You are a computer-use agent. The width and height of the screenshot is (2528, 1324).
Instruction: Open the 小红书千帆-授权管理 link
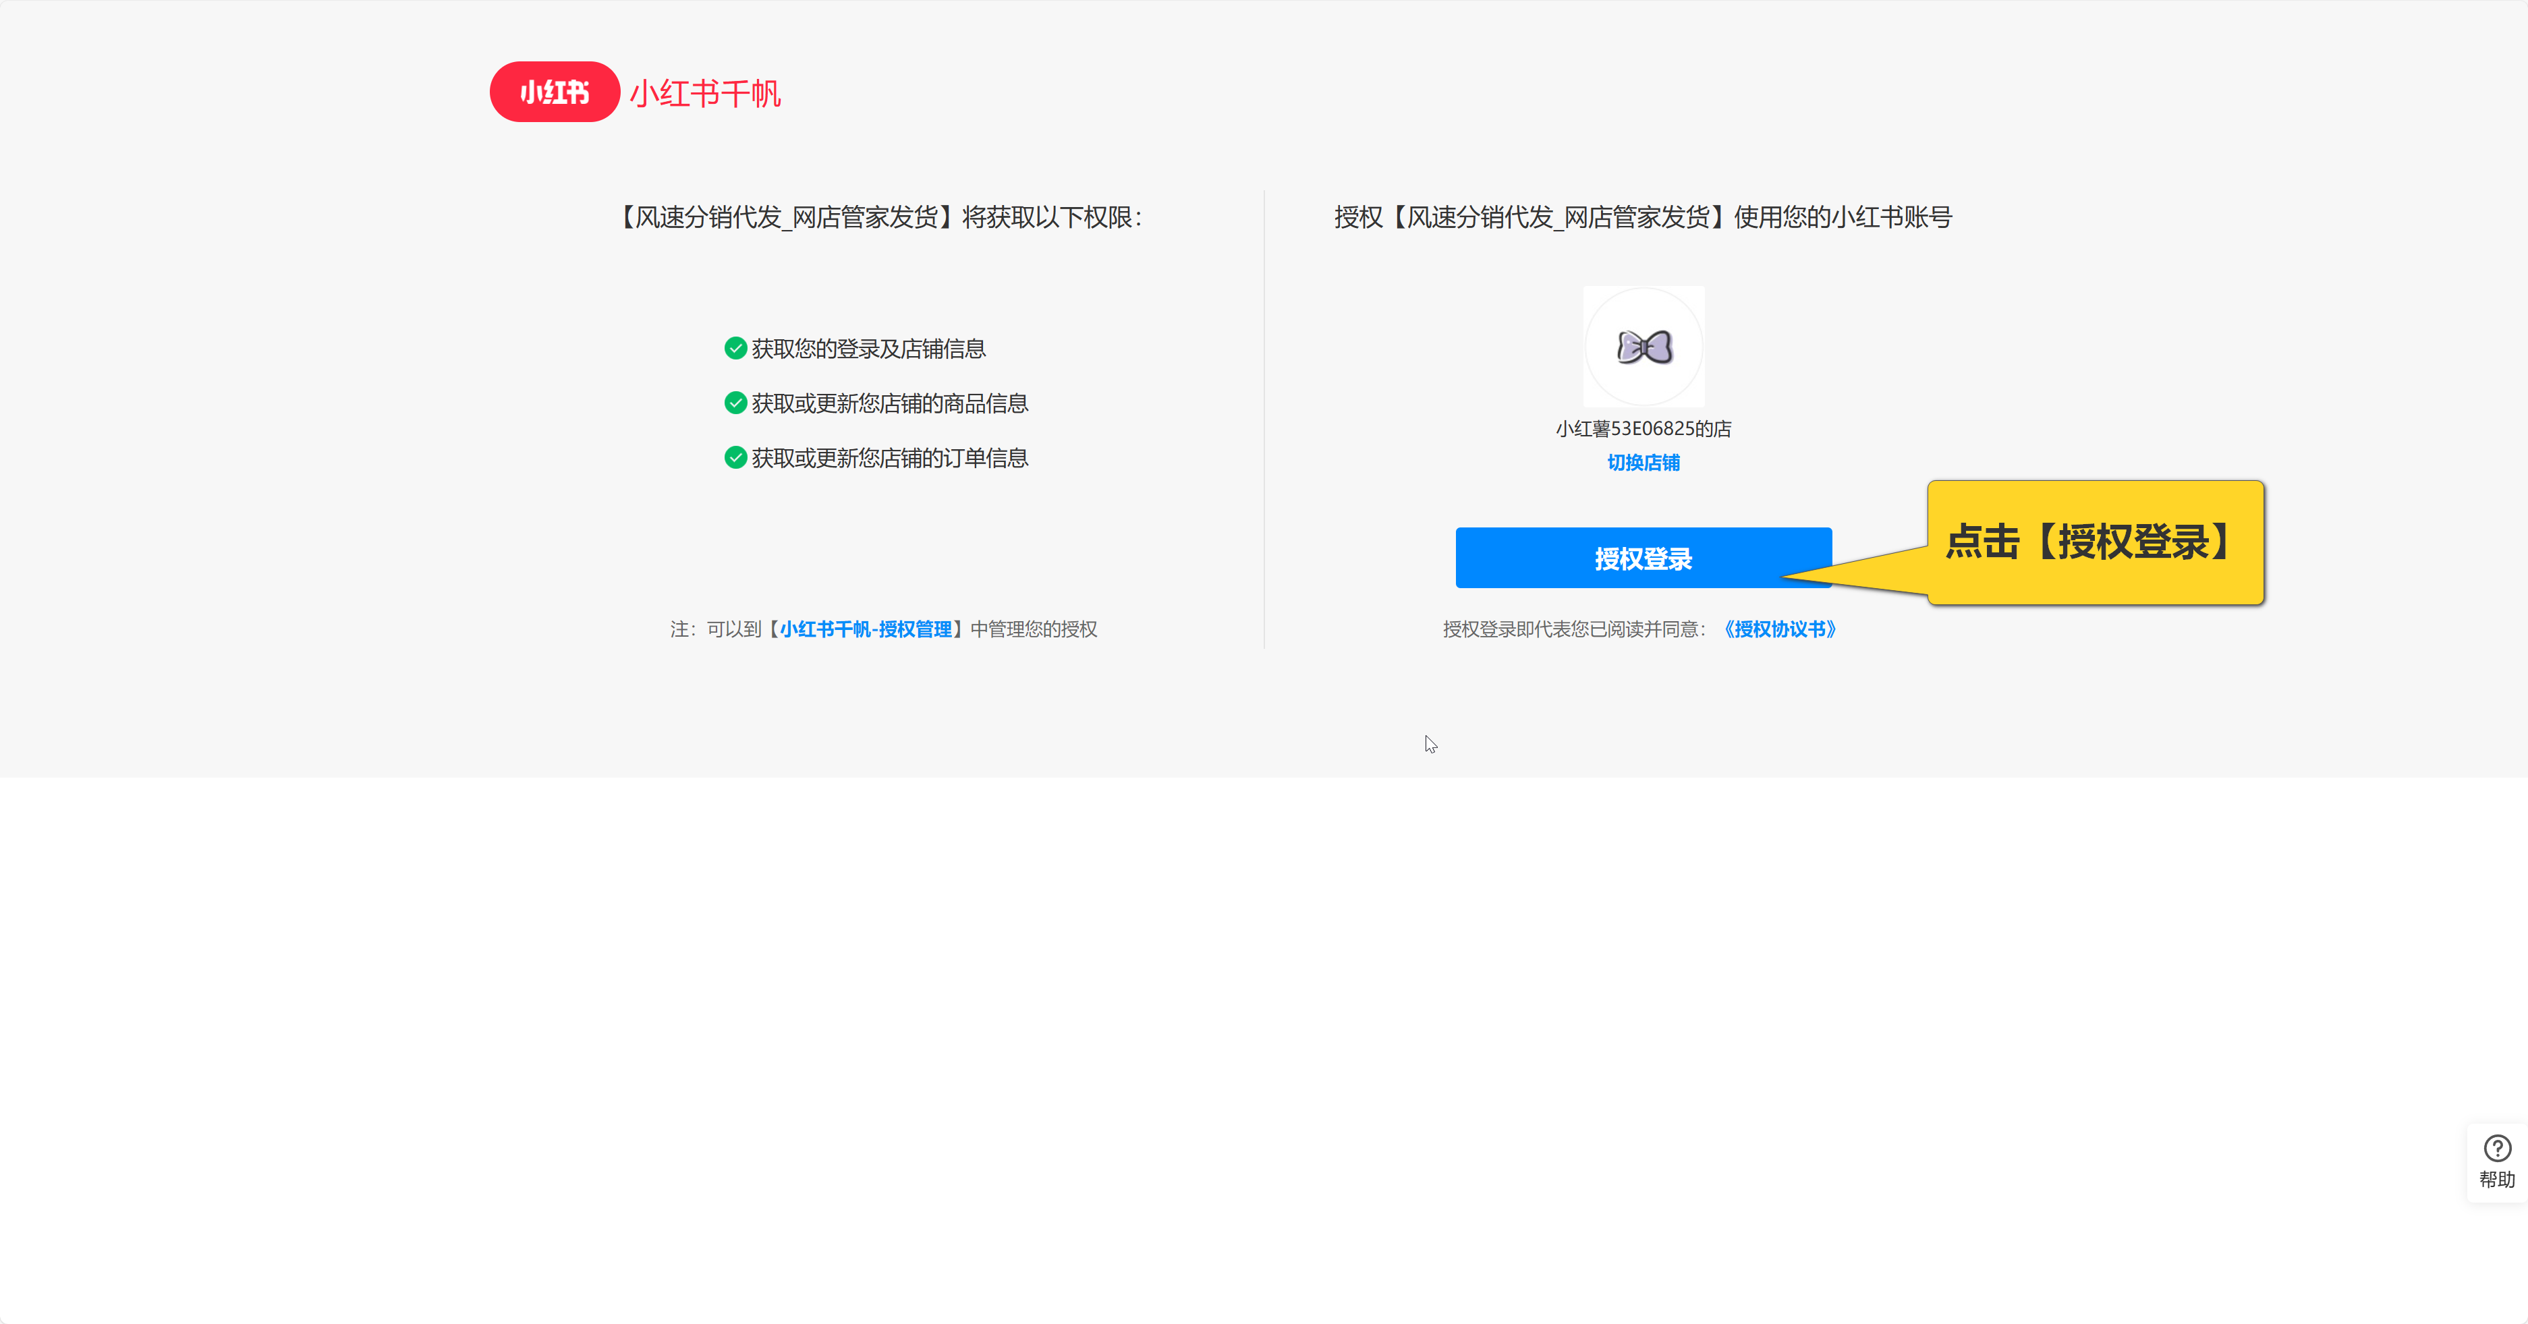pyautogui.click(x=866, y=630)
